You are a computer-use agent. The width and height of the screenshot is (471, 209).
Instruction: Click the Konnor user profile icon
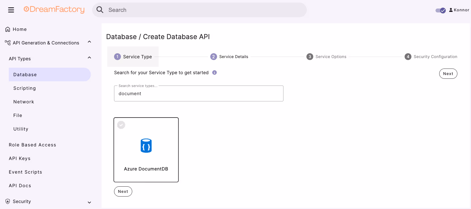(451, 10)
